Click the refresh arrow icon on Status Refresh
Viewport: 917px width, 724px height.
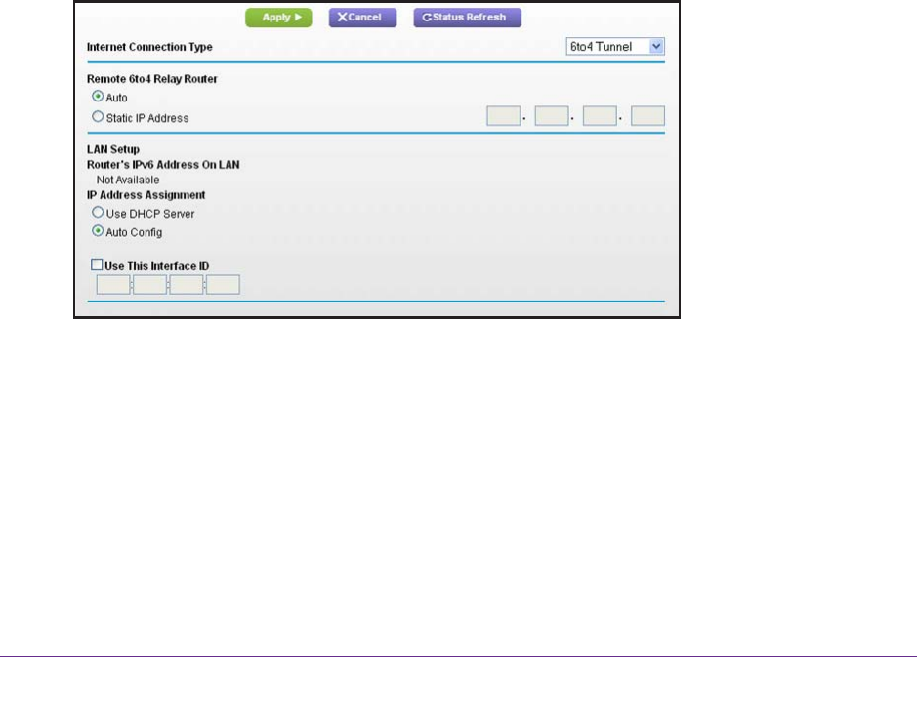pos(427,18)
